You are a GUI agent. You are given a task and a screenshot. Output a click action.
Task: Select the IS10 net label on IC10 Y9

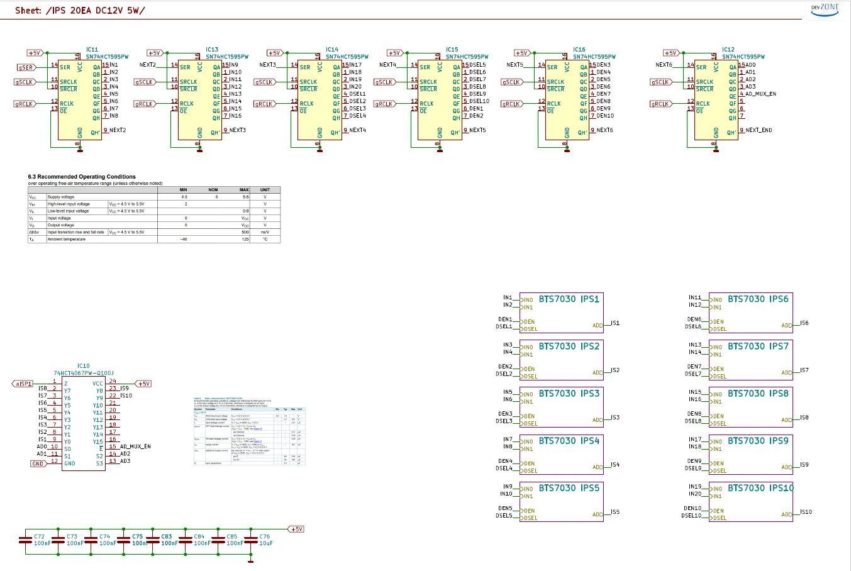click(x=126, y=396)
